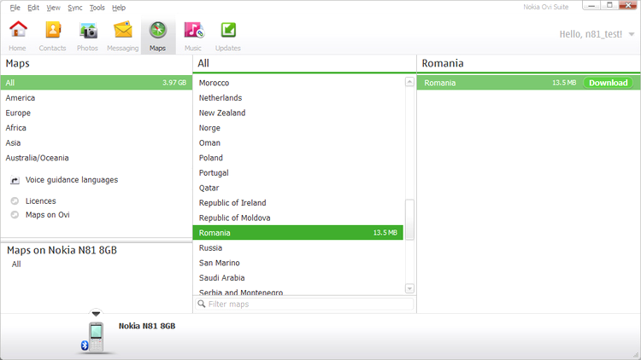Click the Voice guidance languages arrow icon
This screenshot has height=360, width=641.
coord(15,180)
